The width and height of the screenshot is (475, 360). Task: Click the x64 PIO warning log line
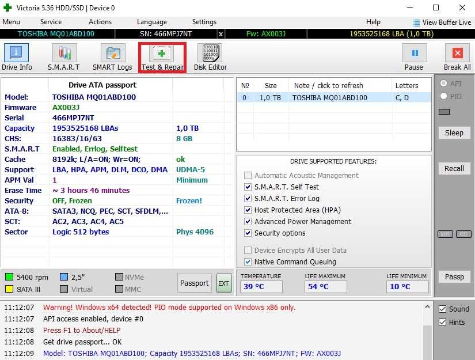point(169,307)
